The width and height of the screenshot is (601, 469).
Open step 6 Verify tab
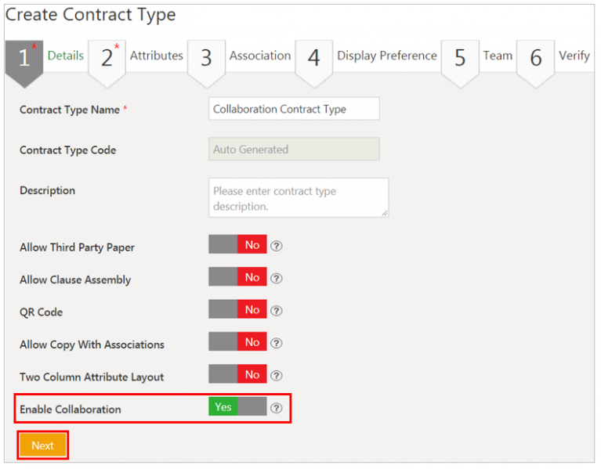[x=574, y=56]
